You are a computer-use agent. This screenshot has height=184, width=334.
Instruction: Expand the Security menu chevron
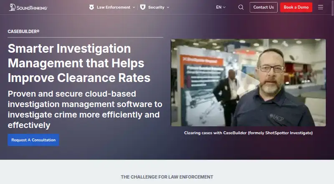168,7
